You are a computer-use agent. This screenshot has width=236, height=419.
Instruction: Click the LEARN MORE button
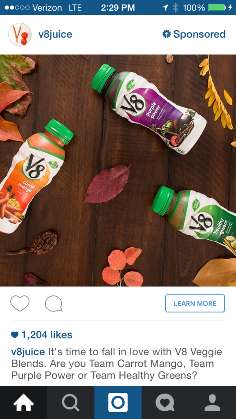click(195, 303)
